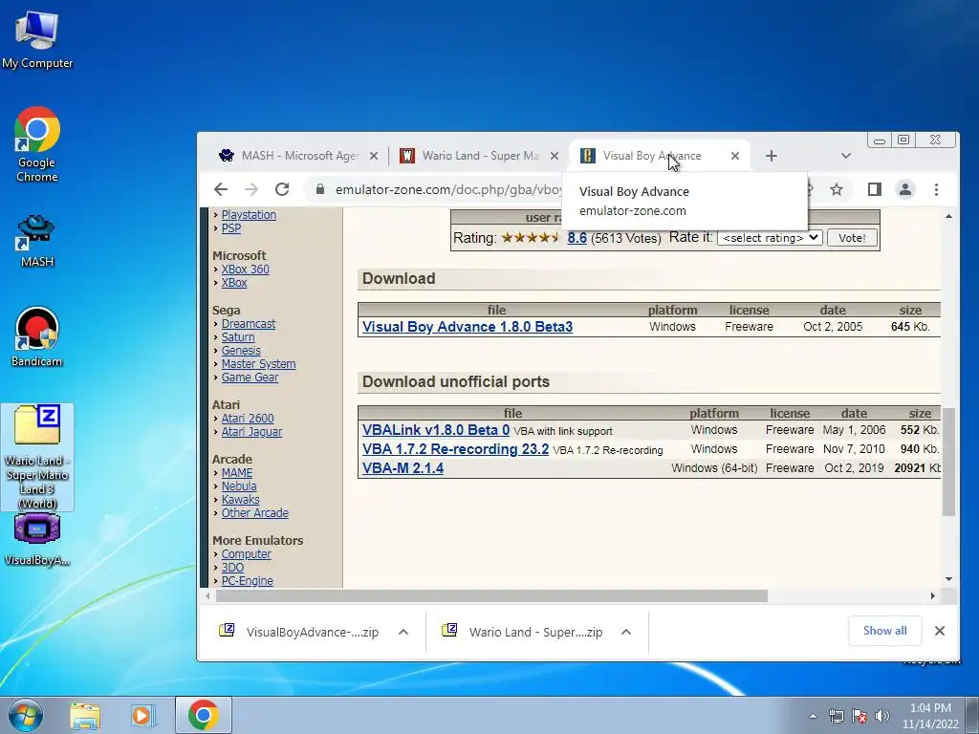The height and width of the screenshot is (734, 979).
Task: Bookmark this page with star icon
Action: pyautogui.click(x=837, y=189)
